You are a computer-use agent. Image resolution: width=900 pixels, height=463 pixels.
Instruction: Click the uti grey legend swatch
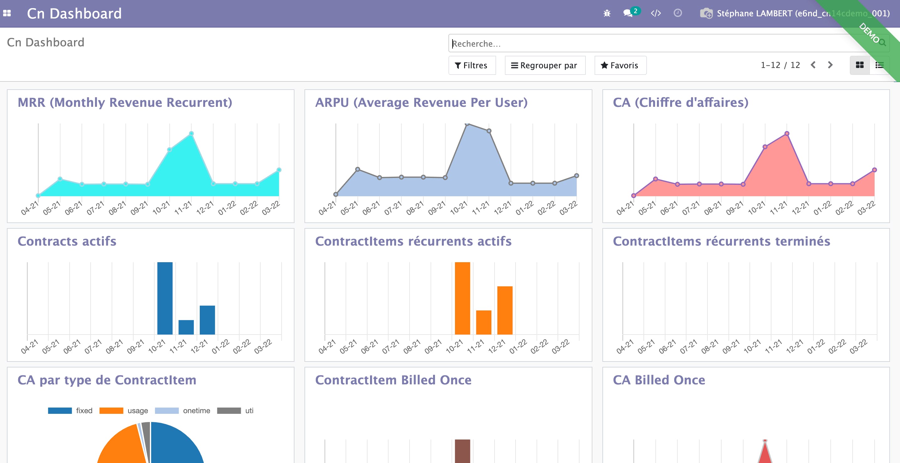[x=229, y=411]
